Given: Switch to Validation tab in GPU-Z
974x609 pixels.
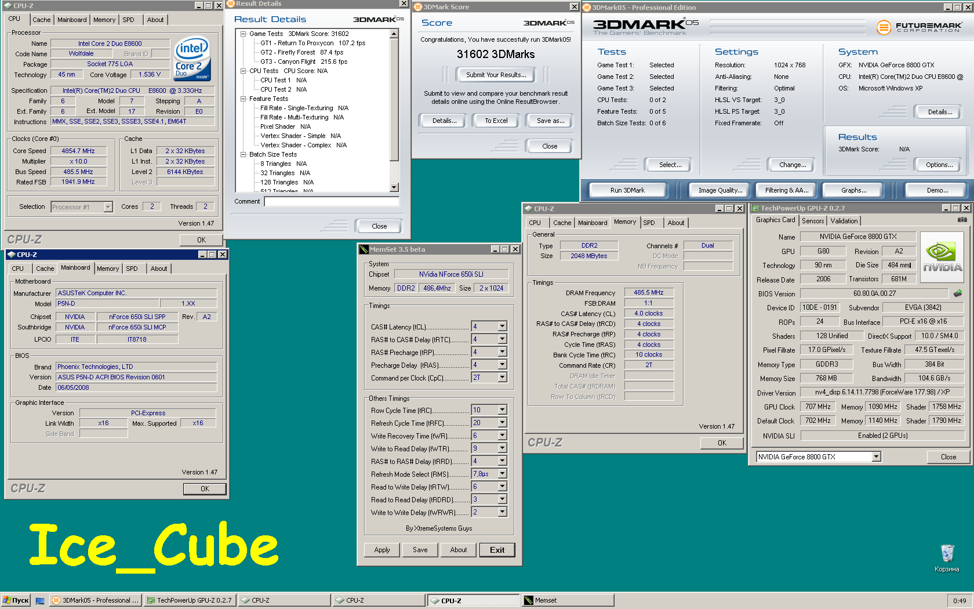Looking at the screenshot, I should (844, 221).
